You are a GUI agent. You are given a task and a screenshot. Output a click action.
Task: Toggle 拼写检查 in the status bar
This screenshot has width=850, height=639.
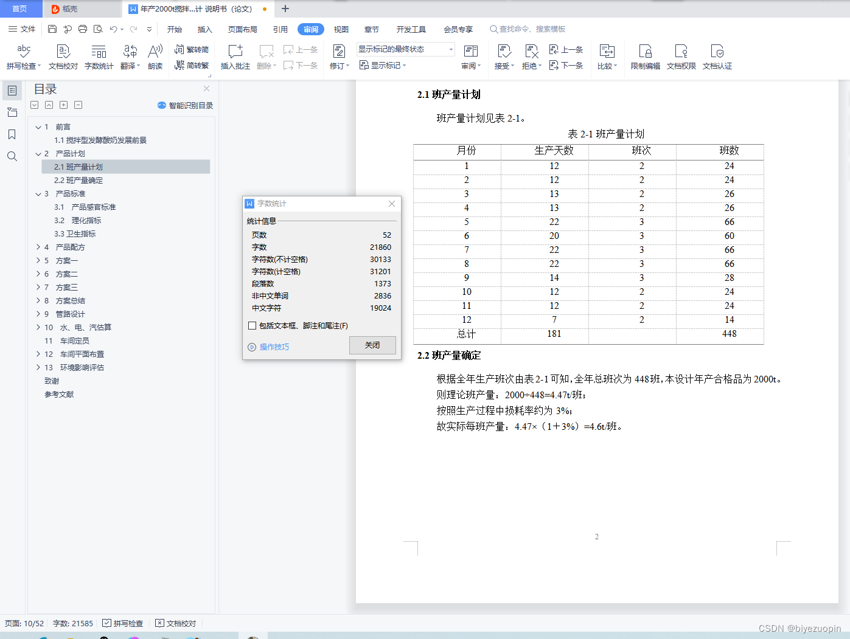(x=124, y=623)
